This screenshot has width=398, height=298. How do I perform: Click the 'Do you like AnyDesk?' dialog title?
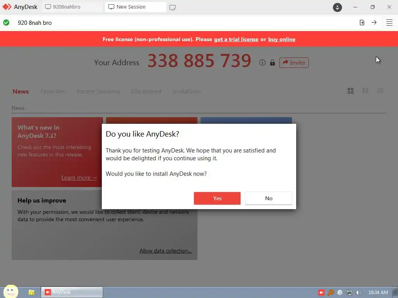(142, 134)
